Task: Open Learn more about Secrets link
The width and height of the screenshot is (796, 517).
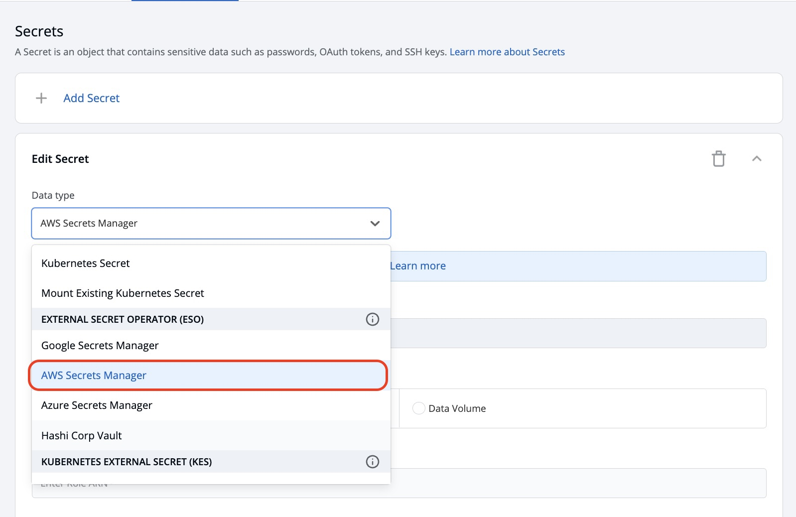Action: click(x=507, y=52)
